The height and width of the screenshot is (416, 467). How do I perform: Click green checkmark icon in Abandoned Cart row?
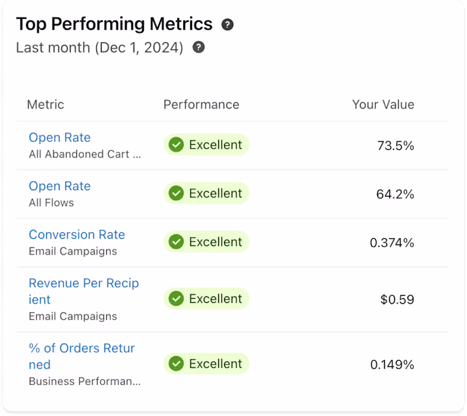[x=176, y=145]
